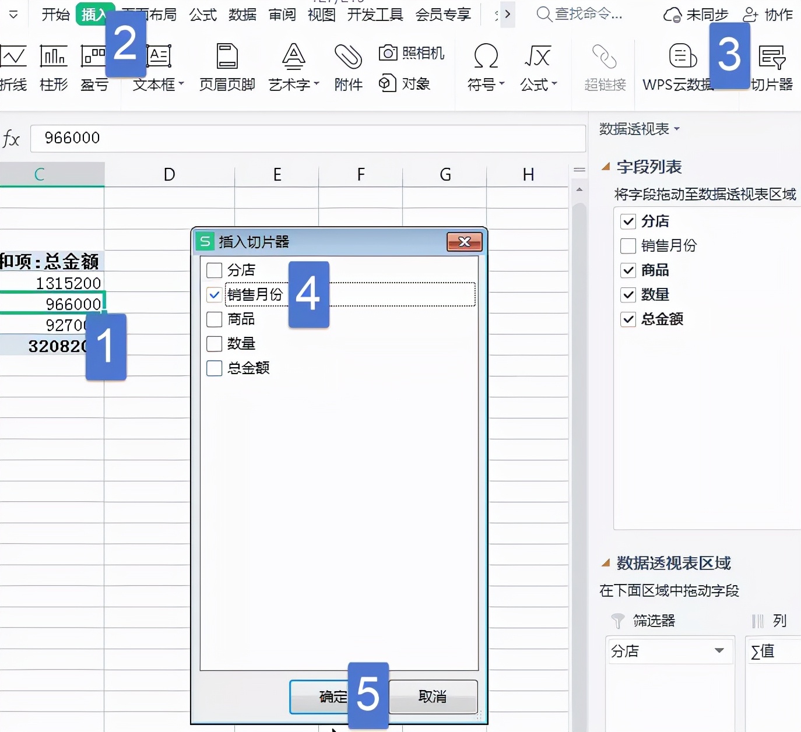The image size is (801, 732).
Task: Select column G header
Action: point(445,175)
